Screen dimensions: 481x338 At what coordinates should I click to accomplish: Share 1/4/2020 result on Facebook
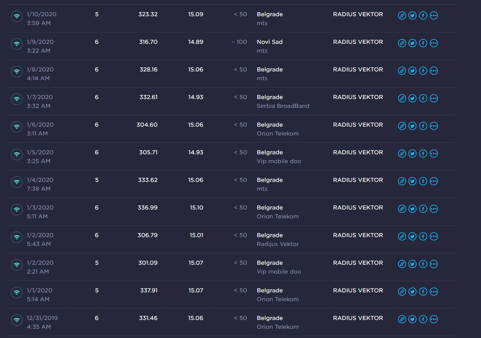coord(423,181)
